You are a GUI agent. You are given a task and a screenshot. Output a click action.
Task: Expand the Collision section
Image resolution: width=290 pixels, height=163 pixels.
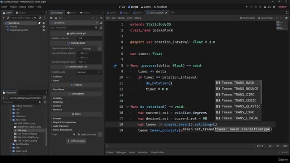pyautogui.click(x=58, y=77)
